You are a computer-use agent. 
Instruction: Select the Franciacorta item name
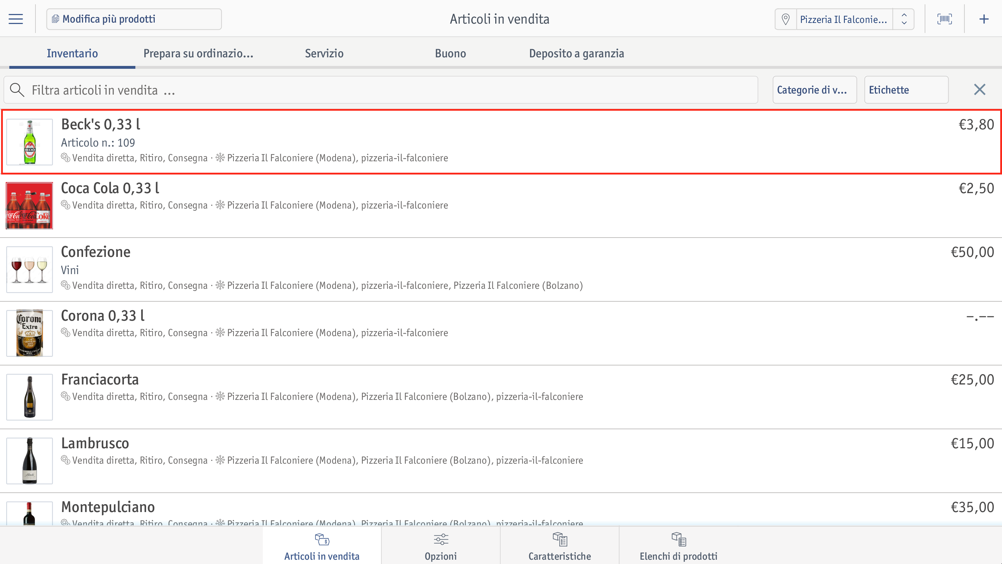click(100, 379)
